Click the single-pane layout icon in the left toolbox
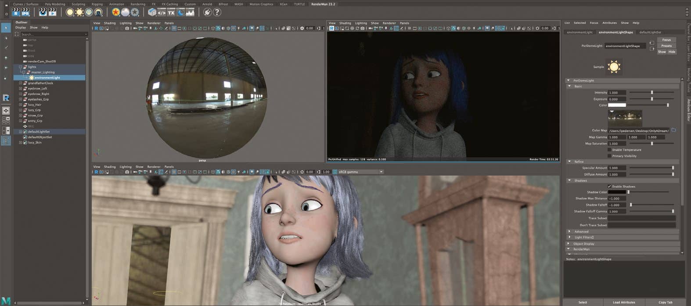 coord(6,111)
